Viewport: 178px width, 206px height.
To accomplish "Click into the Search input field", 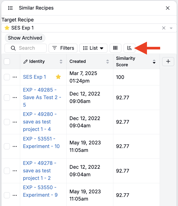I will [28, 48].
